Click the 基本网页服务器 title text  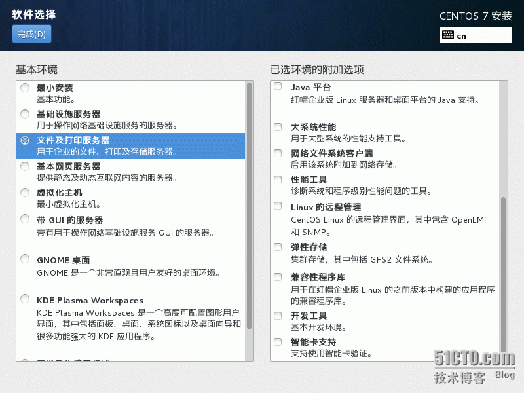coord(69,166)
